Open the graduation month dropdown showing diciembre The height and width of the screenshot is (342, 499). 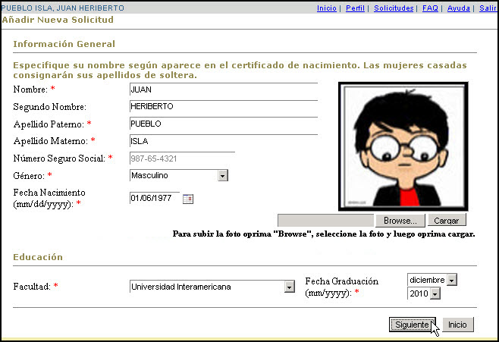tap(432, 280)
